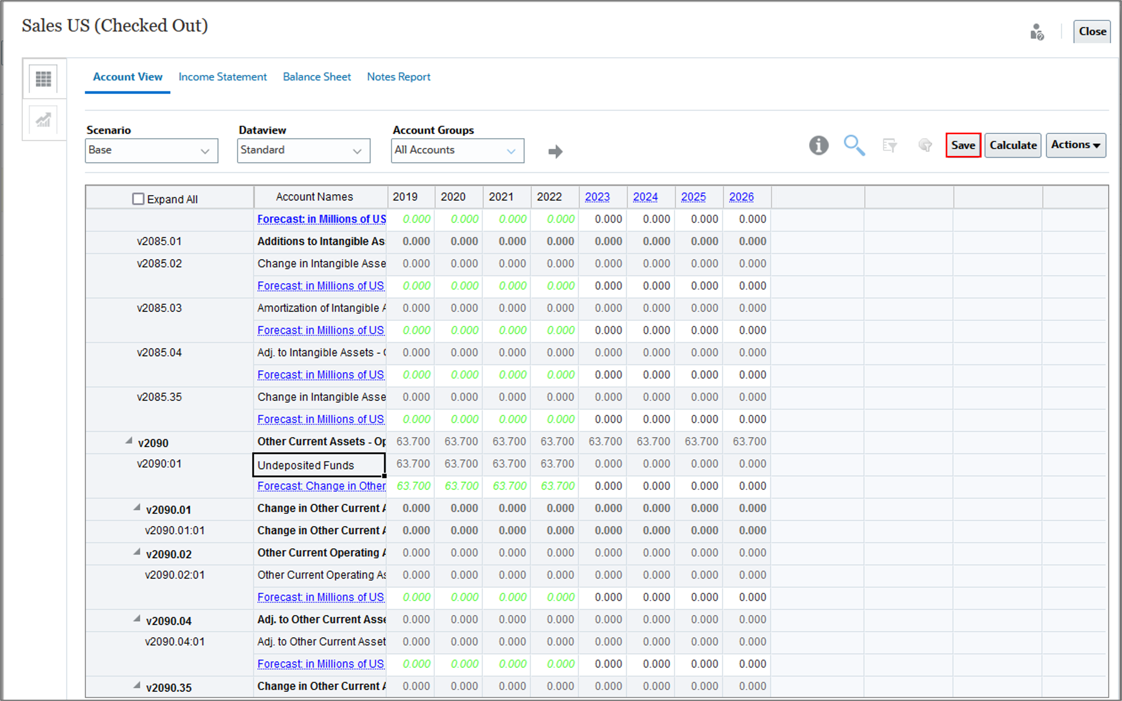
Task: Click the go arrow beside Account Groups
Action: [x=555, y=152]
